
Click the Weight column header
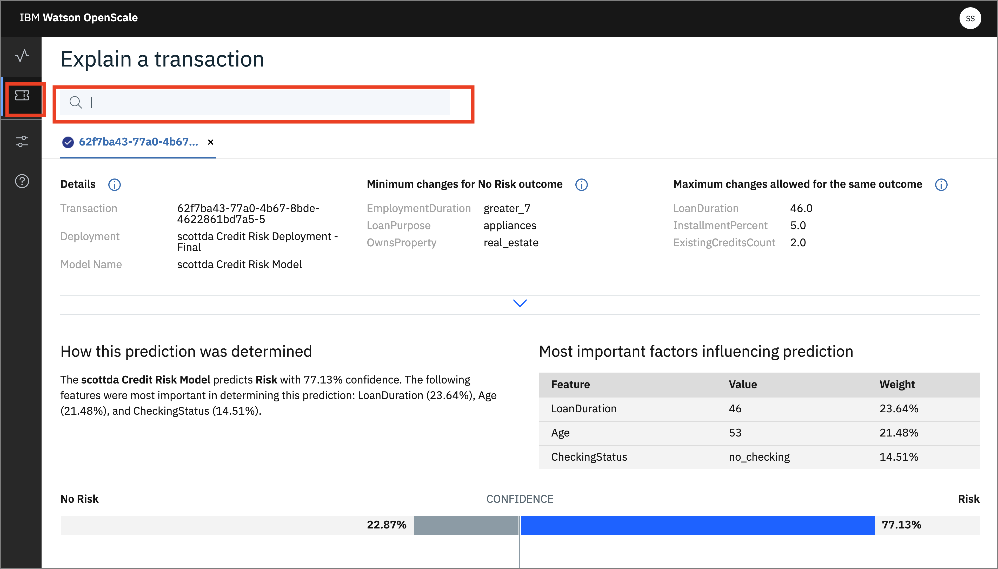tap(897, 385)
